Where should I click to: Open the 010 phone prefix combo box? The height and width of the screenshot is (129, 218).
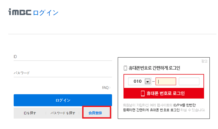[140, 81]
